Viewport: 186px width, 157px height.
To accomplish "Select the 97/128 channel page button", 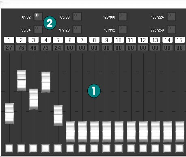I will (77, 30).
